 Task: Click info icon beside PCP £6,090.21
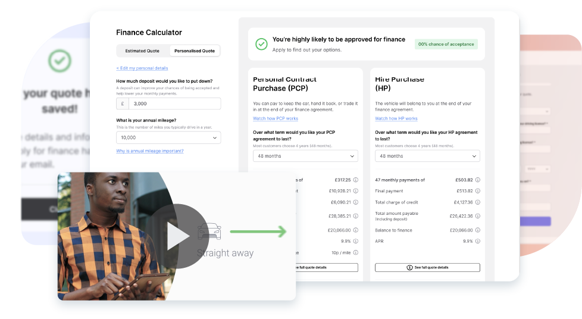pyautogui.click(x=356, y=202)
